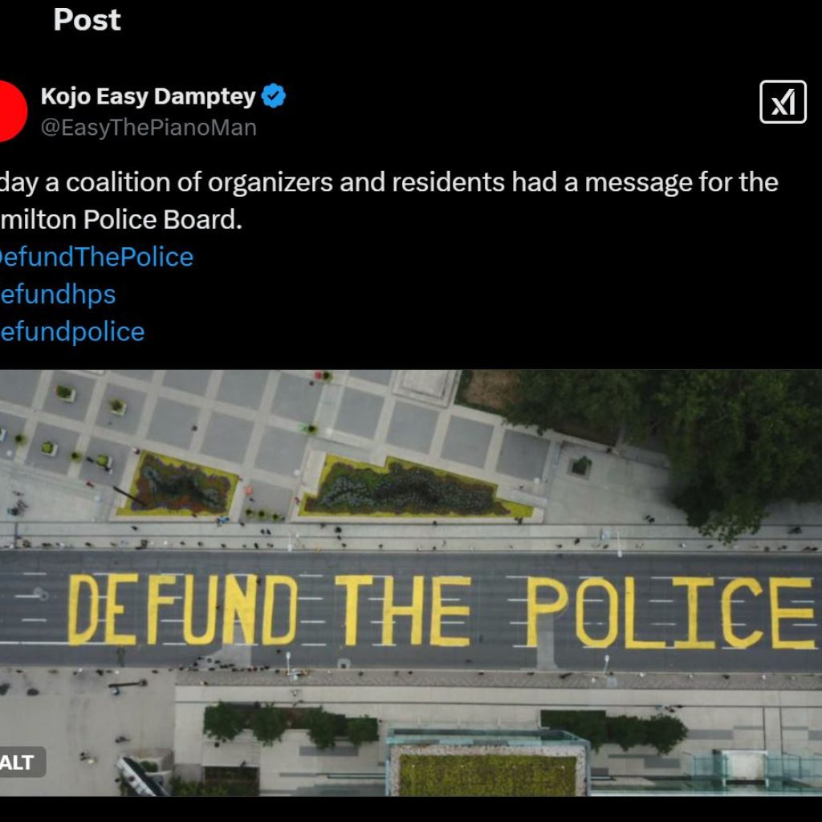Open the Grok explain-post icon
The width and height of the screenshot is (822, 822).
(x=783, y=102)
